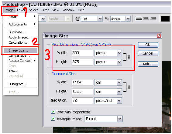Expand Rotate Canvas submenu

tap(20, 61)
